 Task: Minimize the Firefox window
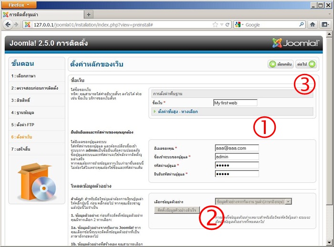point(313,5)
